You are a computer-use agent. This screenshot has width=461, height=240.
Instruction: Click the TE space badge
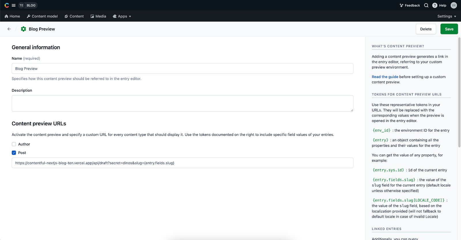pyautogui.click(x=21, y=5)
